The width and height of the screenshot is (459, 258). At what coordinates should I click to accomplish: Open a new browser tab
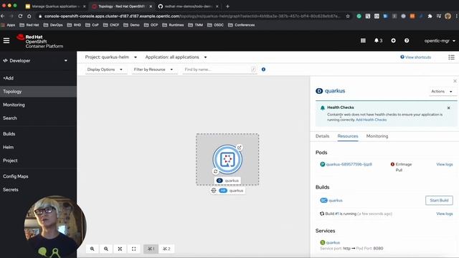click(227, 6)
